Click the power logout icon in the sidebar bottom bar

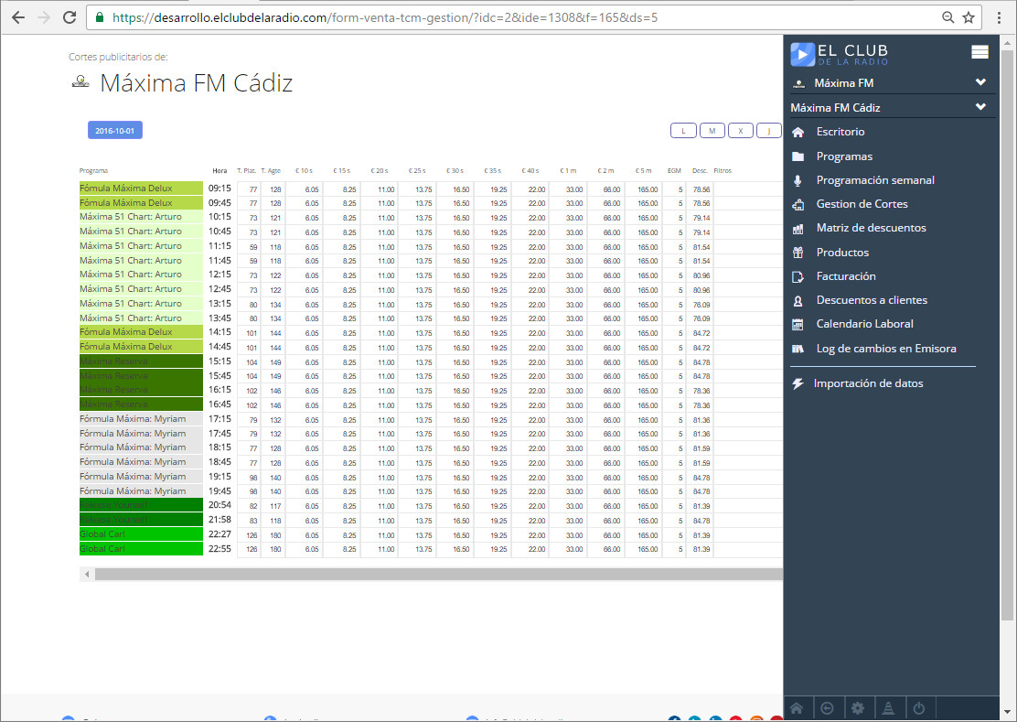pyautogui.click(x=918, y=708)
